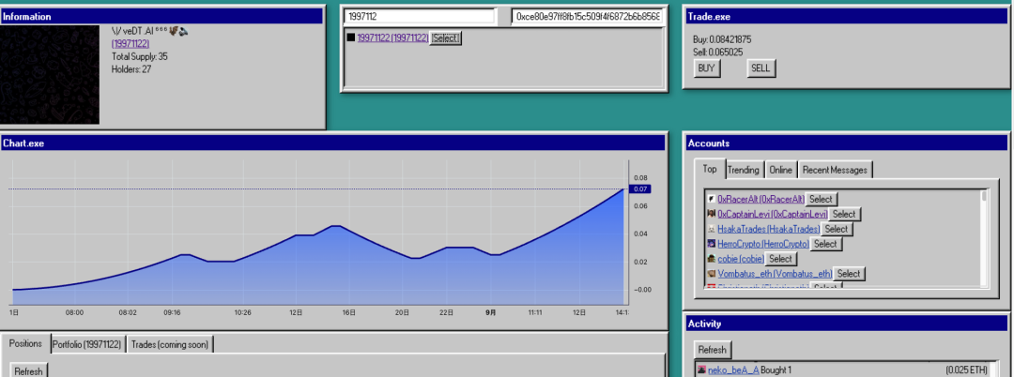Switch to the Online accounts tab
This screenshot has height=377, width=1014.
coord(780,170)
